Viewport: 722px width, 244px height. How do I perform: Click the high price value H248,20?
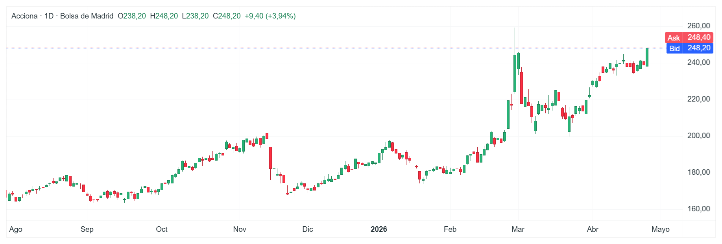(164, 16)
